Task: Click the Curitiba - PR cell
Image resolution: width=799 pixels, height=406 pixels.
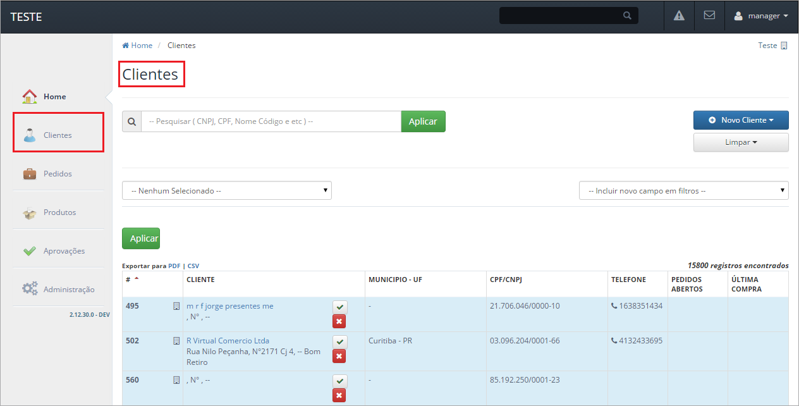Action: (390, 341)
